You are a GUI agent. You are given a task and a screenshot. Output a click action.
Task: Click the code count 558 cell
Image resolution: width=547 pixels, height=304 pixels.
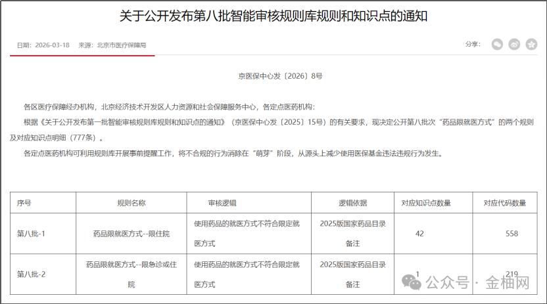[511, 233]
